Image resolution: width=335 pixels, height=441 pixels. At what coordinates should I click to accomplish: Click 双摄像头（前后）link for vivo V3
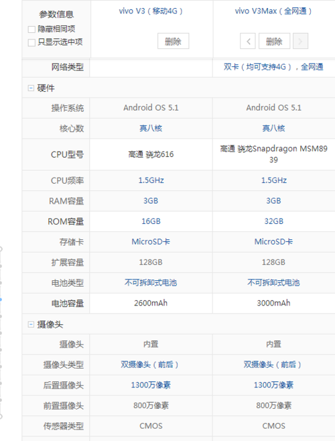149,365
